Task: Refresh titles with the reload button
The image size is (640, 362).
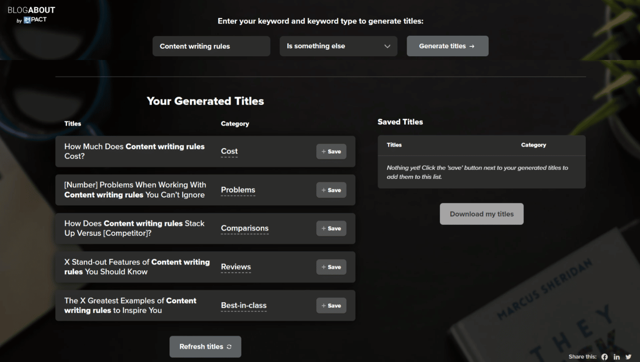Action: coord(205,347)
